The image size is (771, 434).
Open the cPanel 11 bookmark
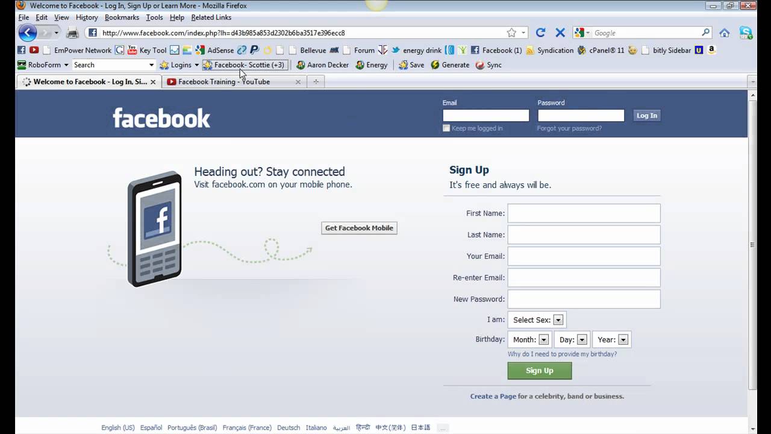[x=601, y=50]
